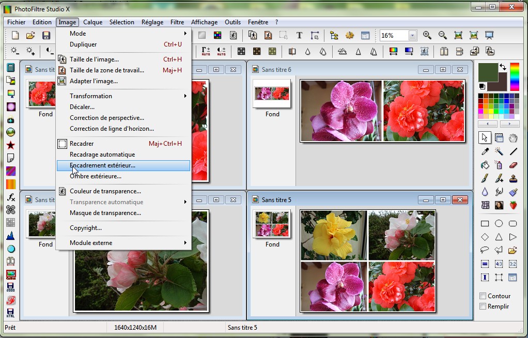
Task: Click Dupliquer in Image menu
Action: [x=123, y=44]
